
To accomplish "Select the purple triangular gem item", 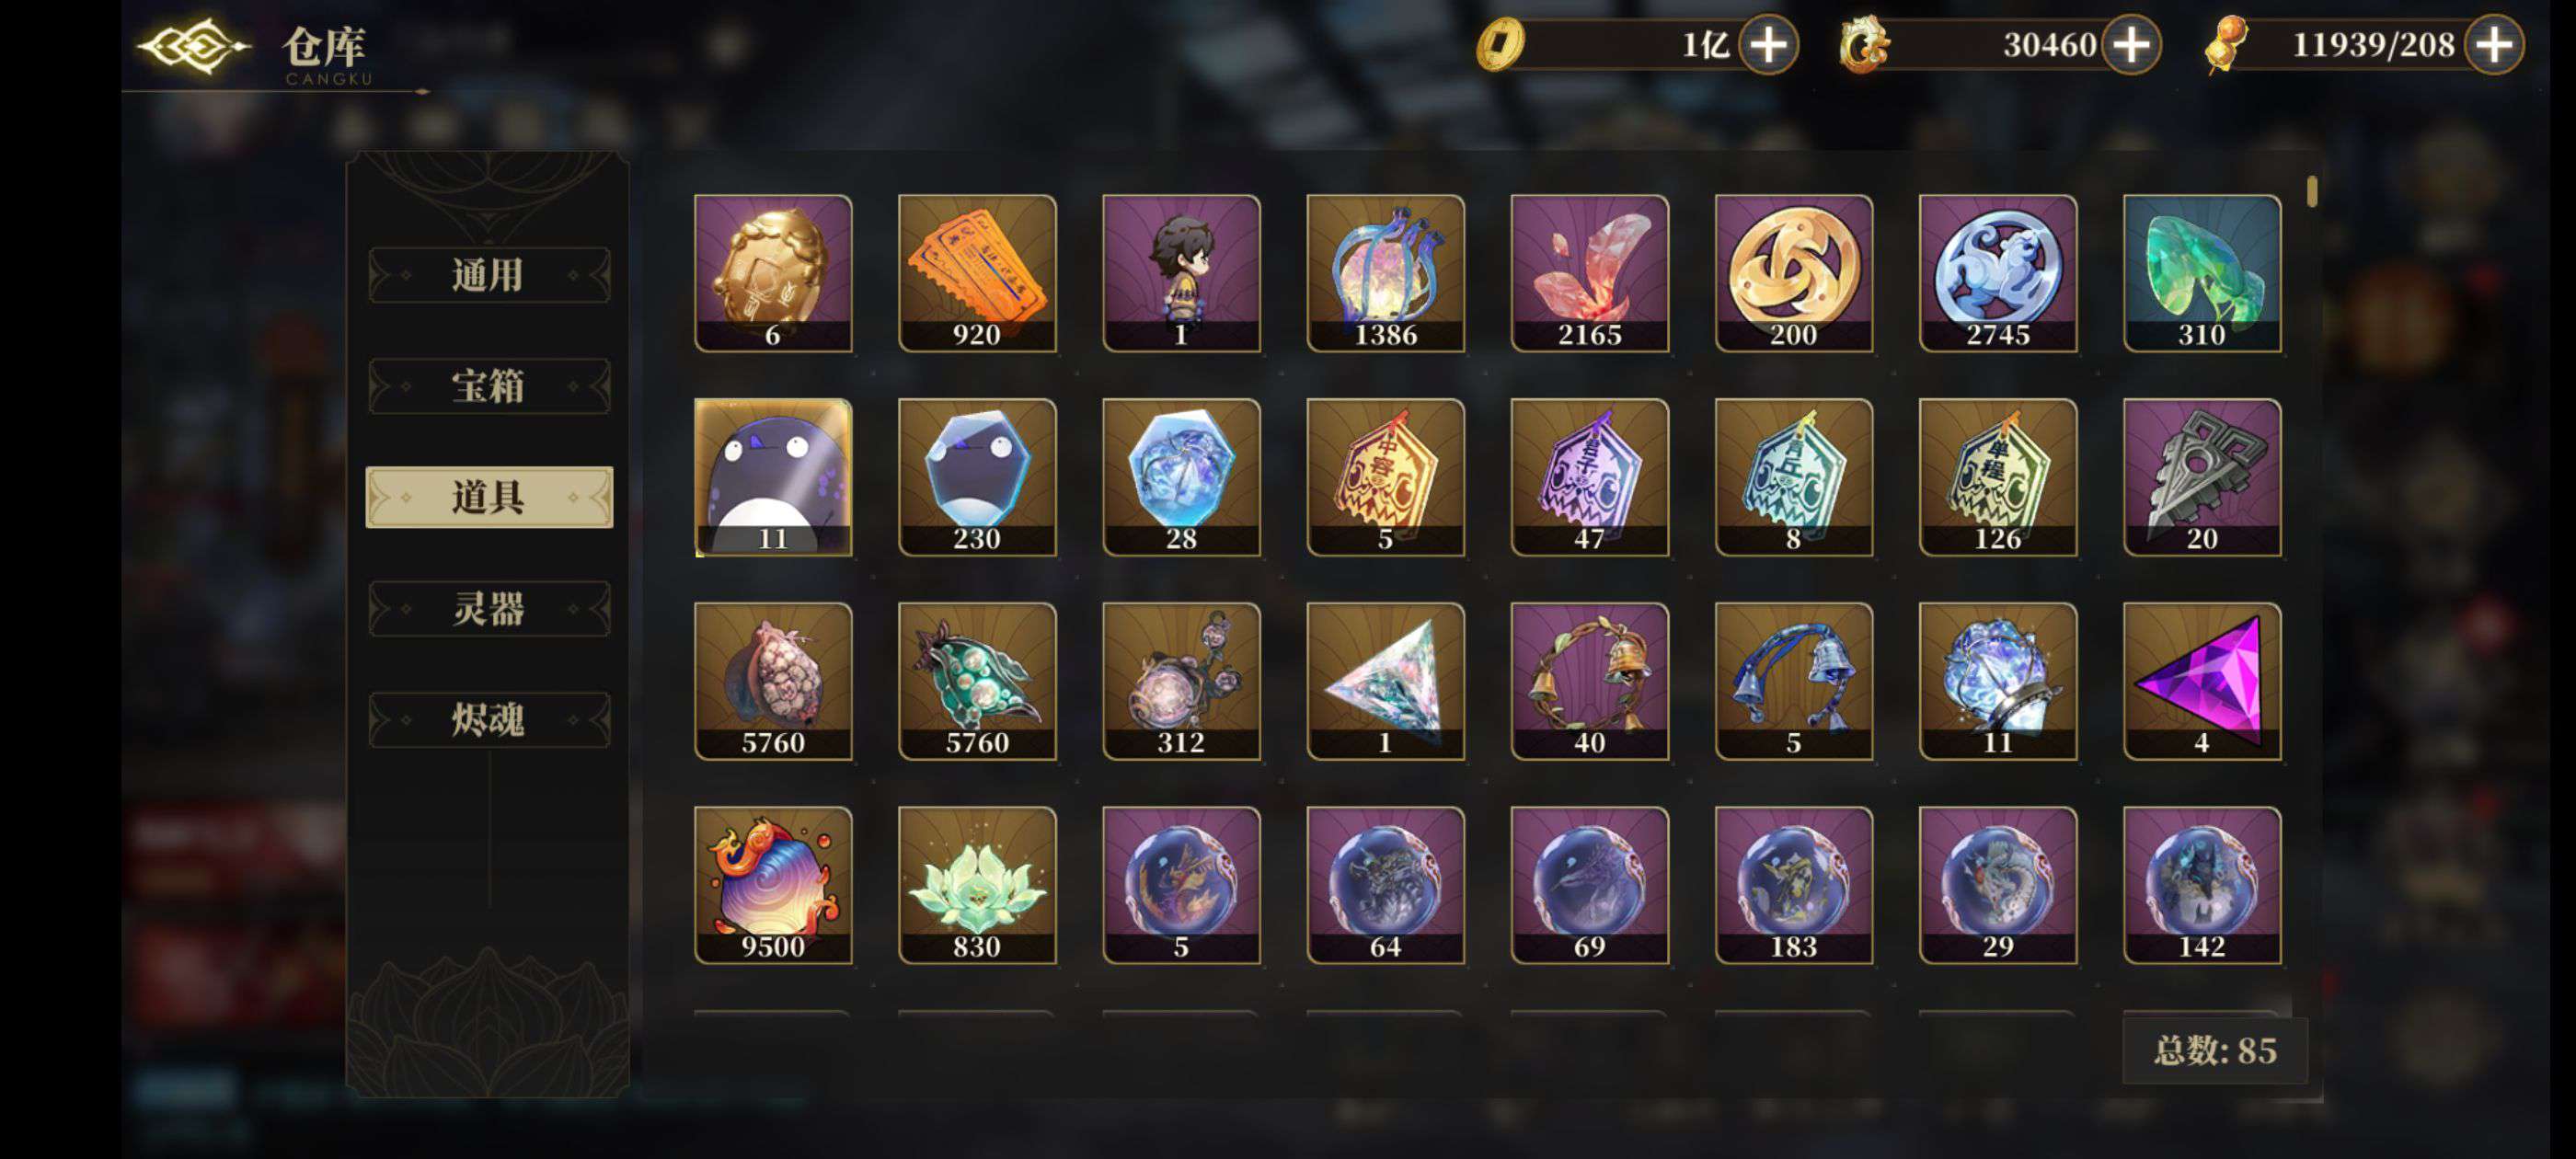I will point(2202,681).
